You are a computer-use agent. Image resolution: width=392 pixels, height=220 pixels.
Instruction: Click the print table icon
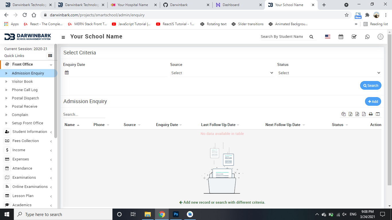(371, 114)
